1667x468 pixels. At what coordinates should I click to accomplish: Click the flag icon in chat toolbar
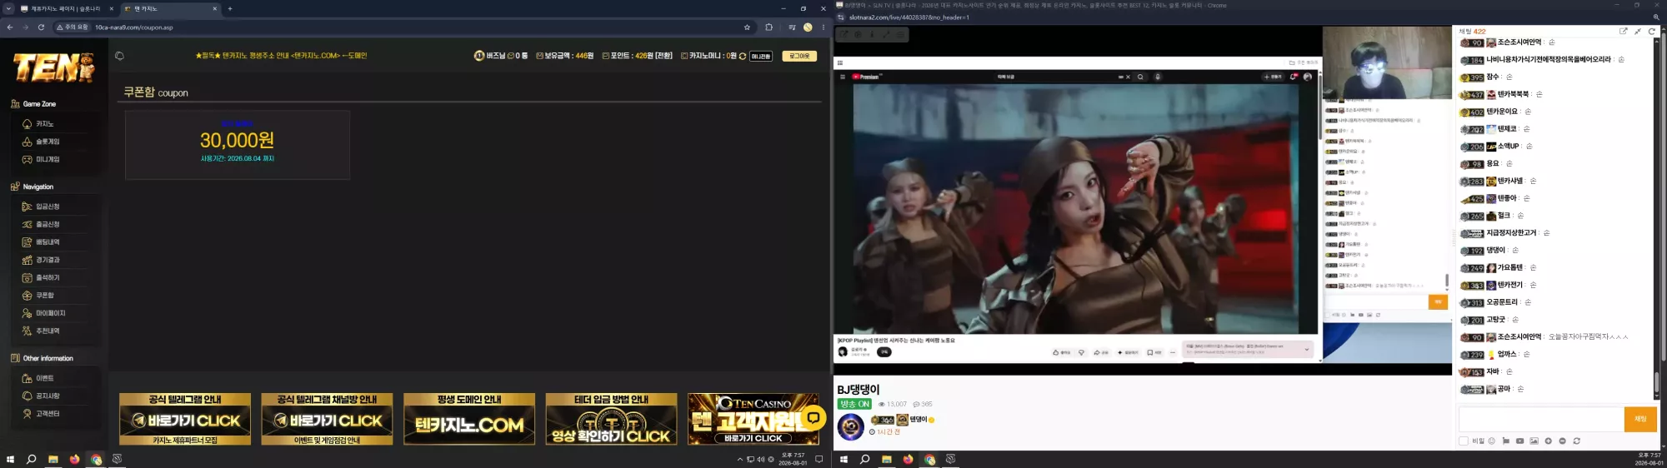coord(1505,441)
